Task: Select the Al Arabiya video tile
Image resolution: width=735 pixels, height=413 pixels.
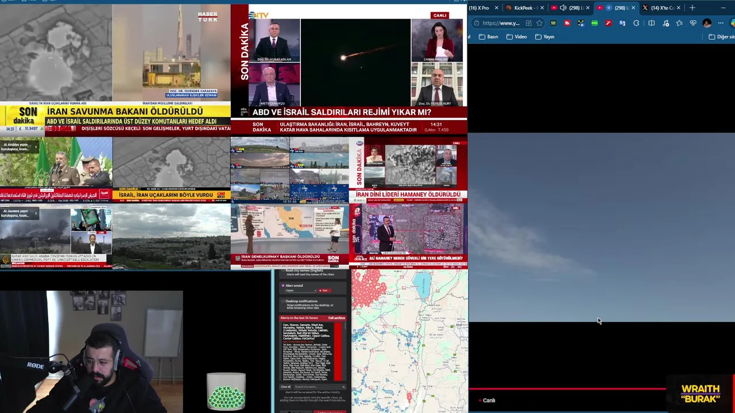Action: coord(56,170)
